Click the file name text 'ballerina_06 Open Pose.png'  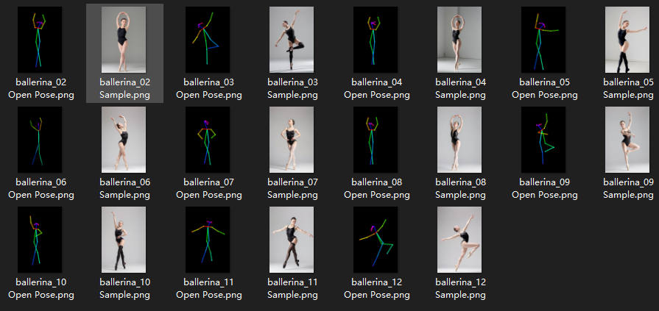click(40, 188)
